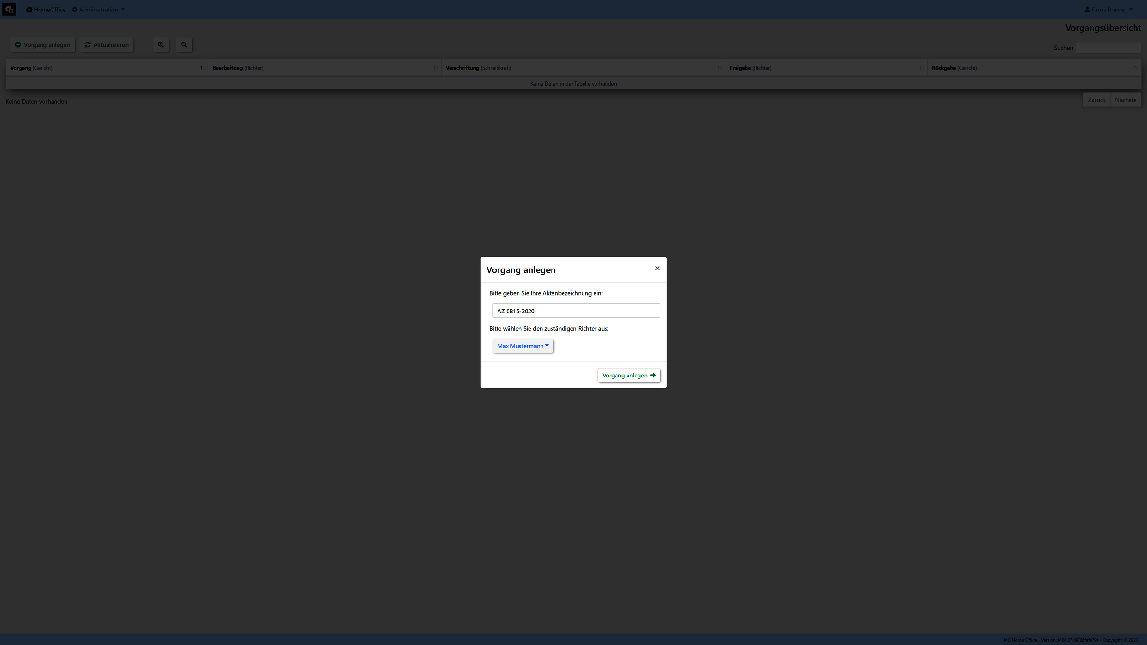Viewport: 1147px width, 645px height.
Task: Go to HomeOffice navigation item
Action: (46, 10)
